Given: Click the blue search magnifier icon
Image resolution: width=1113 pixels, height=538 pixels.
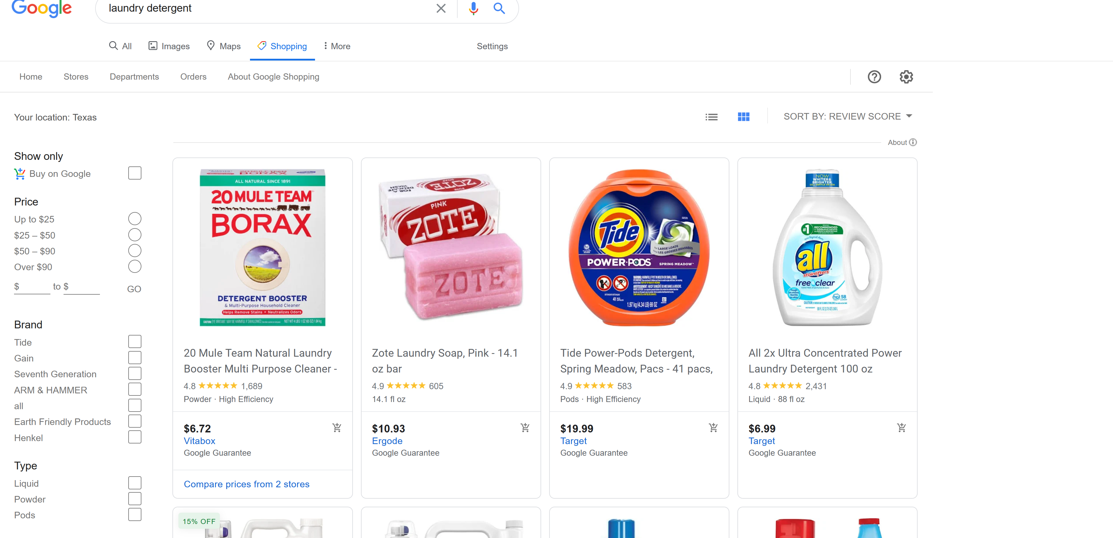Looking at the screenshot, I should point(499,8).
